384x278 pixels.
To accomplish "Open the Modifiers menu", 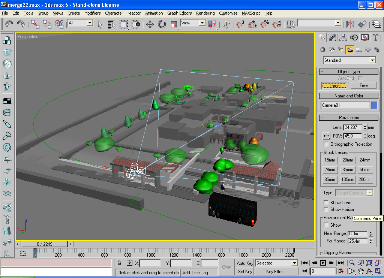I will 92,13.
